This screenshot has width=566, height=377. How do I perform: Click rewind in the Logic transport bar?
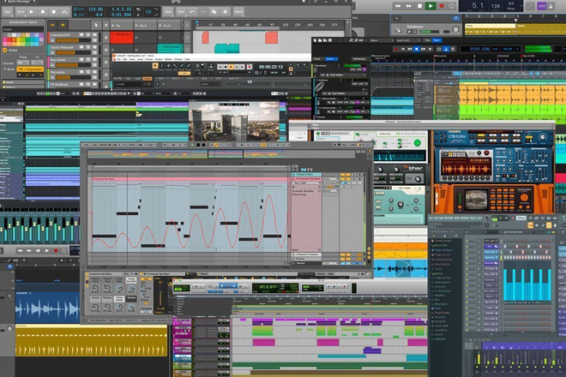[21, 250]
